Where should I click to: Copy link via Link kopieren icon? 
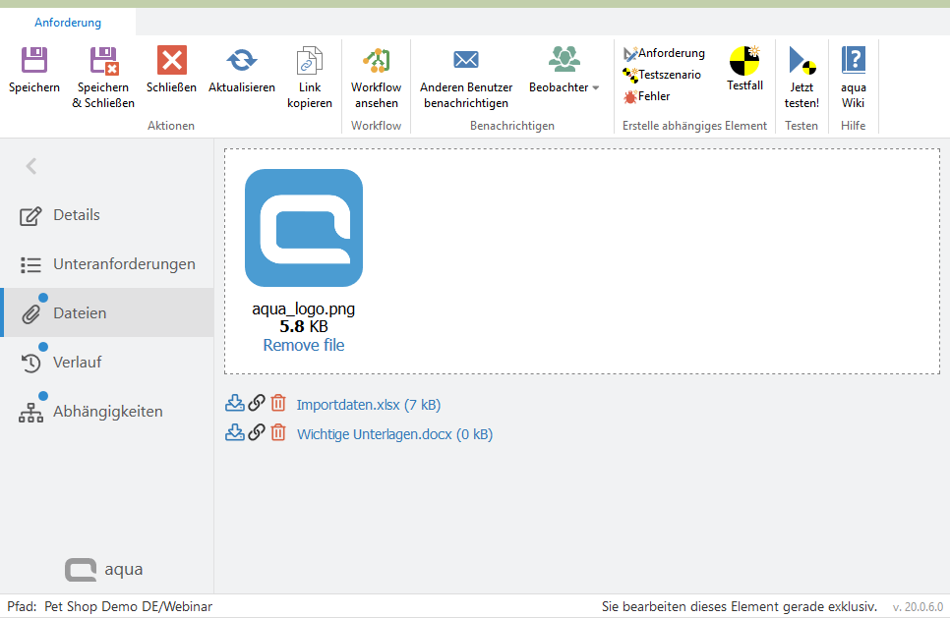pyautogui.click(x=310, y=61)
